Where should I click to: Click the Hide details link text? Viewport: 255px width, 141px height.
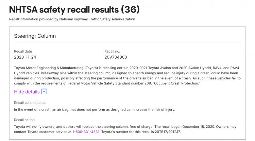click(27, 92)
